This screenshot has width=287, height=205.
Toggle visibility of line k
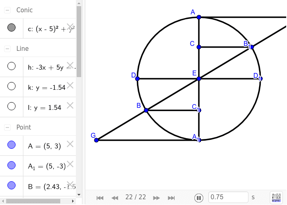[x=11, y=86]
